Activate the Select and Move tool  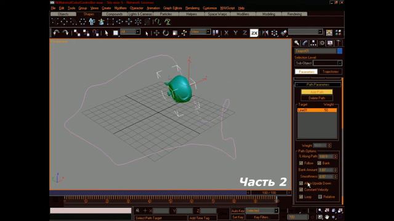[x=156, y=33]
